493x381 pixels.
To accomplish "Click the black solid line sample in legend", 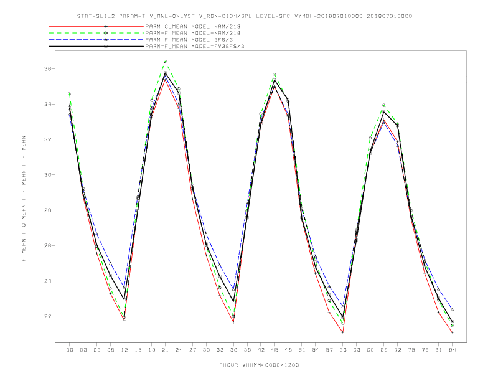I will (96, 46).
